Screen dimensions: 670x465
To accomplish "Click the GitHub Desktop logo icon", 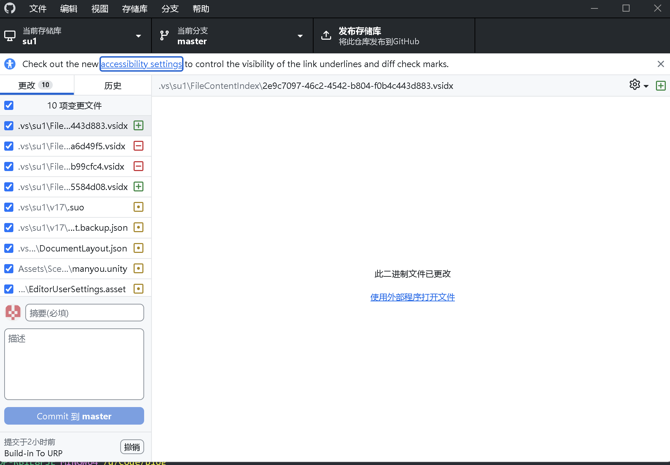I will (x=10, y=8).
